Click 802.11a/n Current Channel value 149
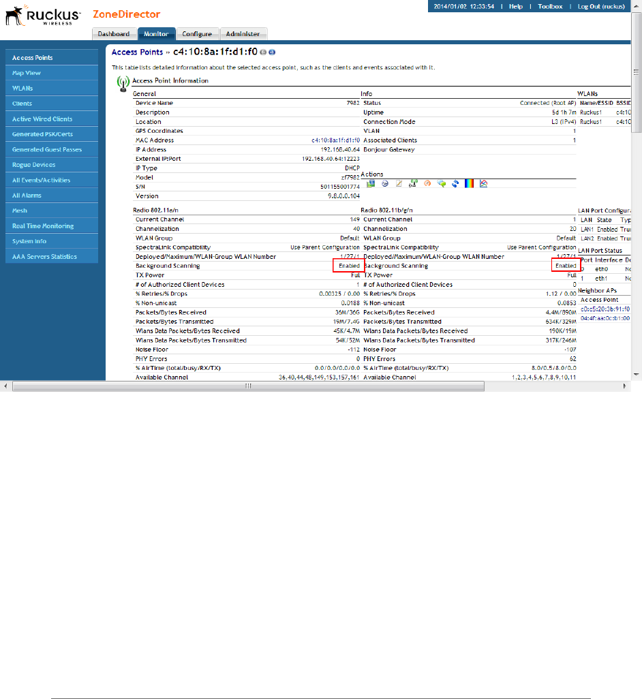Image resolution: width=642 pixels, height=699 pixels. tap(355, 219)
